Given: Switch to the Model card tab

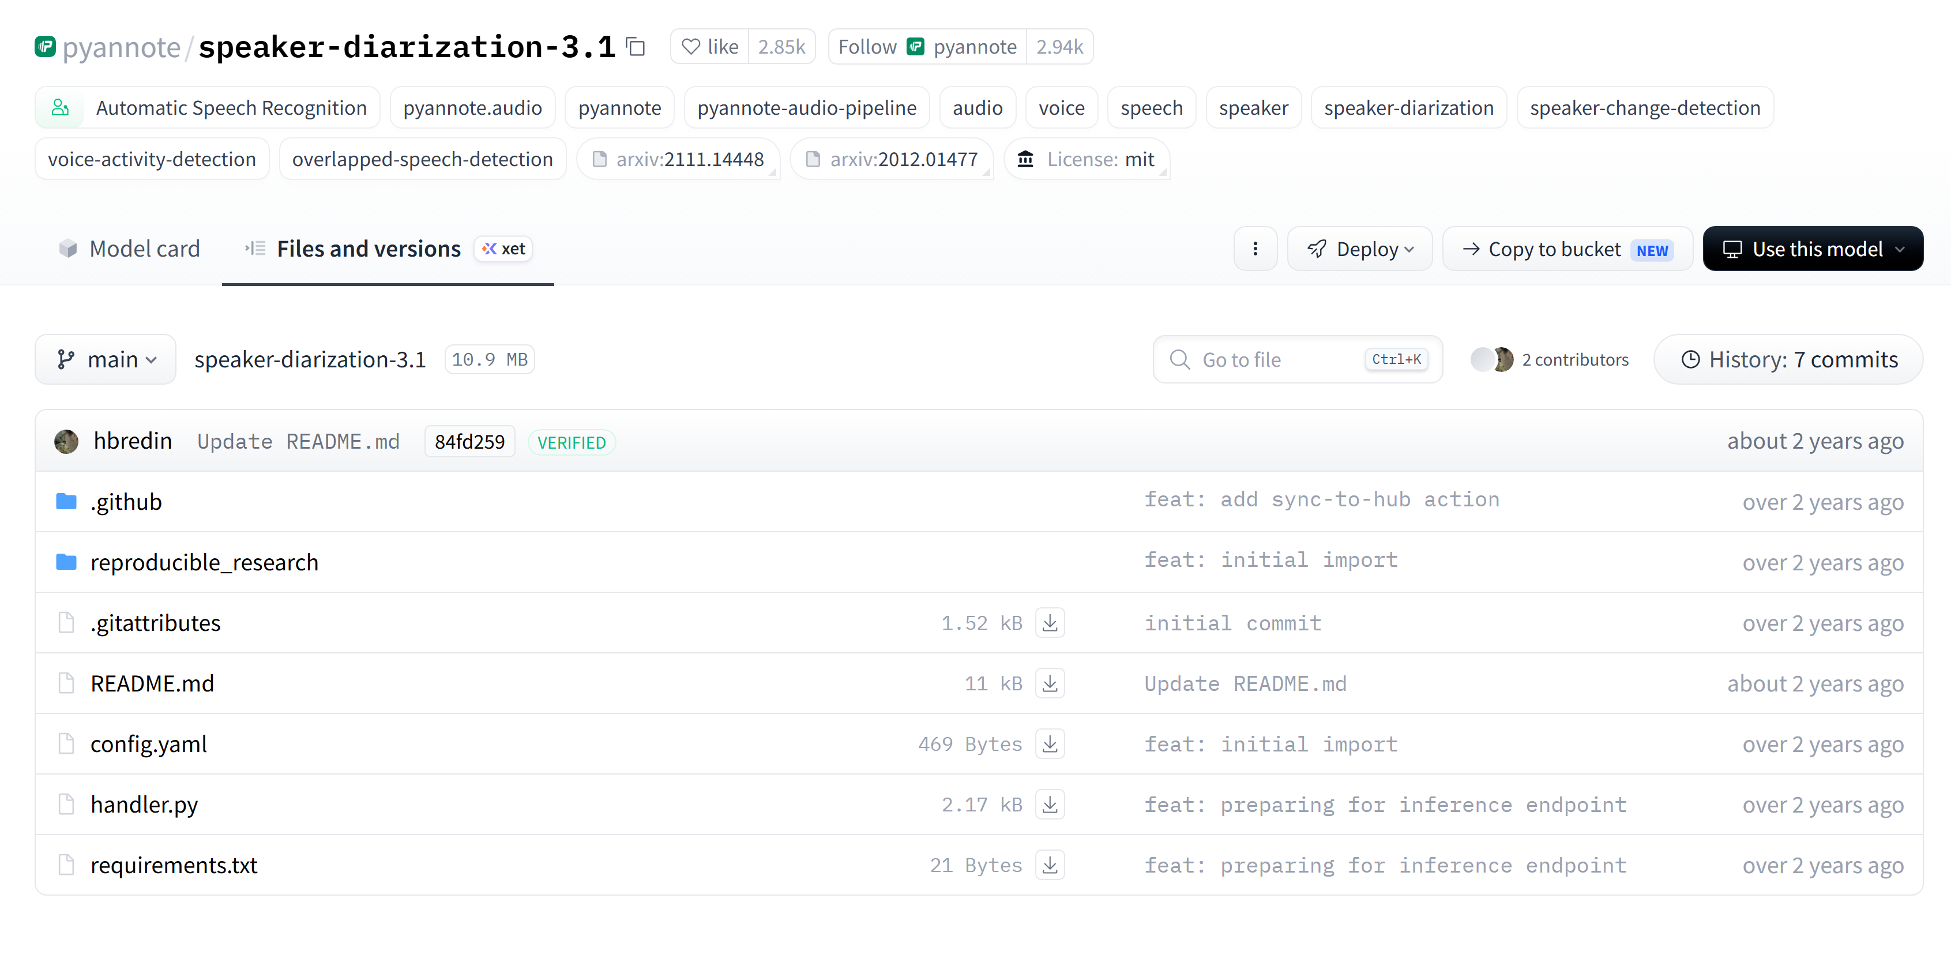Looking at the screenshot, I should 130,249.
